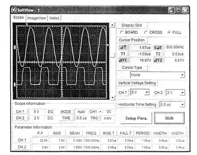
Task: Click the ΔT cursor label
Action: (123, 47)
